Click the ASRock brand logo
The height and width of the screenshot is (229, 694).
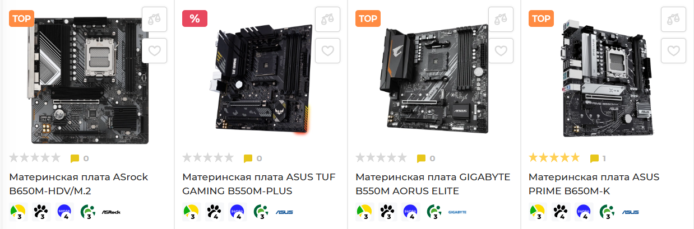pyautogui.click(x=111, y=212)
